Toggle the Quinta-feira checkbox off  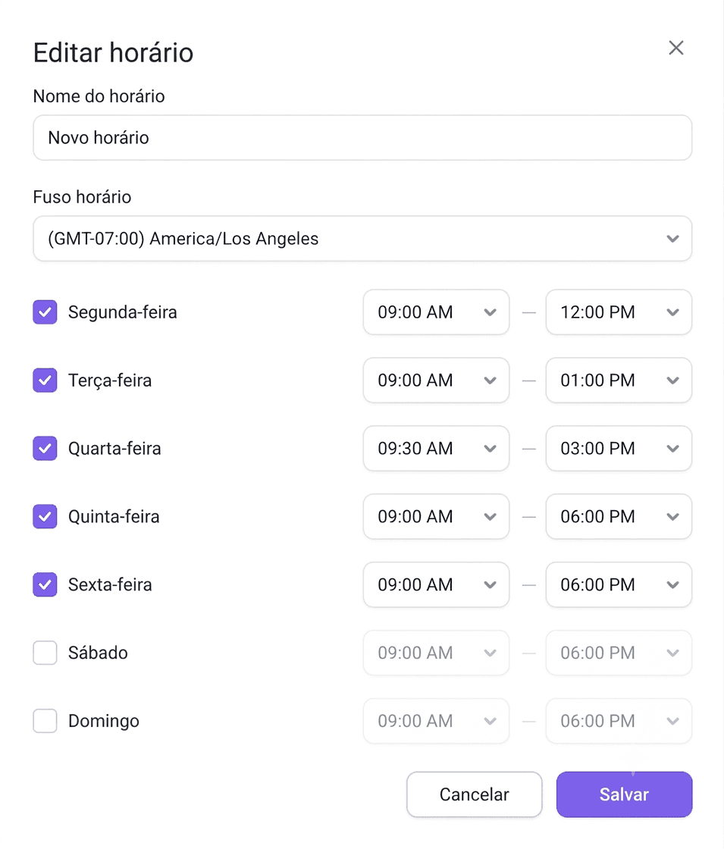pyautogui.click(x=45, y=516)
